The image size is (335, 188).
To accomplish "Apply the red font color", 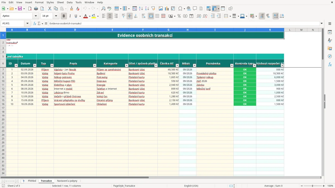I will tap(85, 16).
